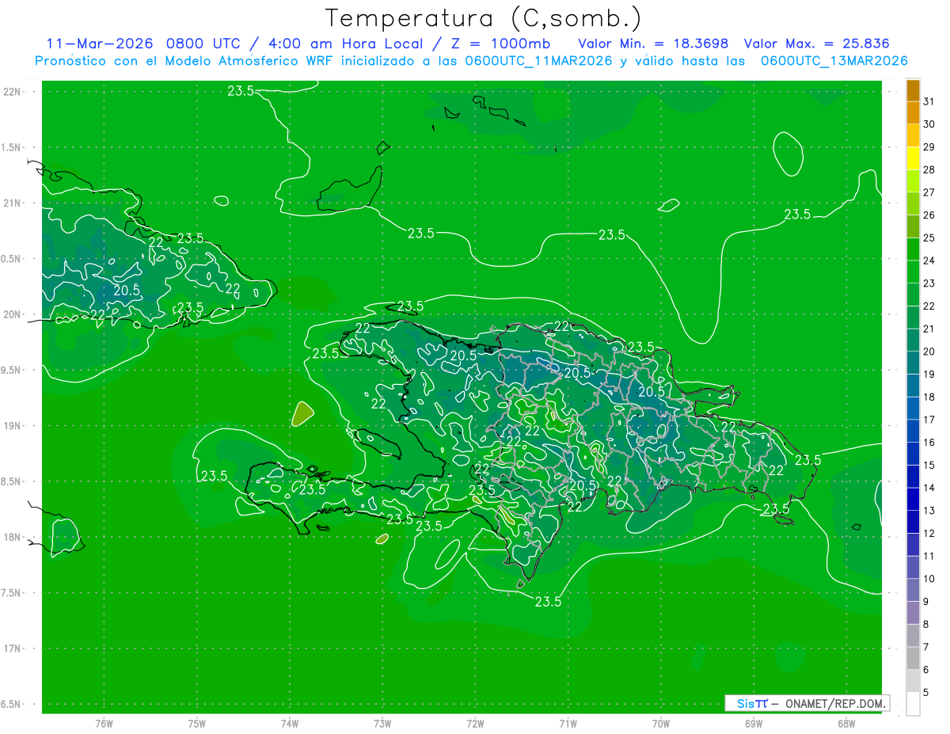Screen dimensions: 950x734
Task: Click color scale value "26"
Action: [929, 215]
